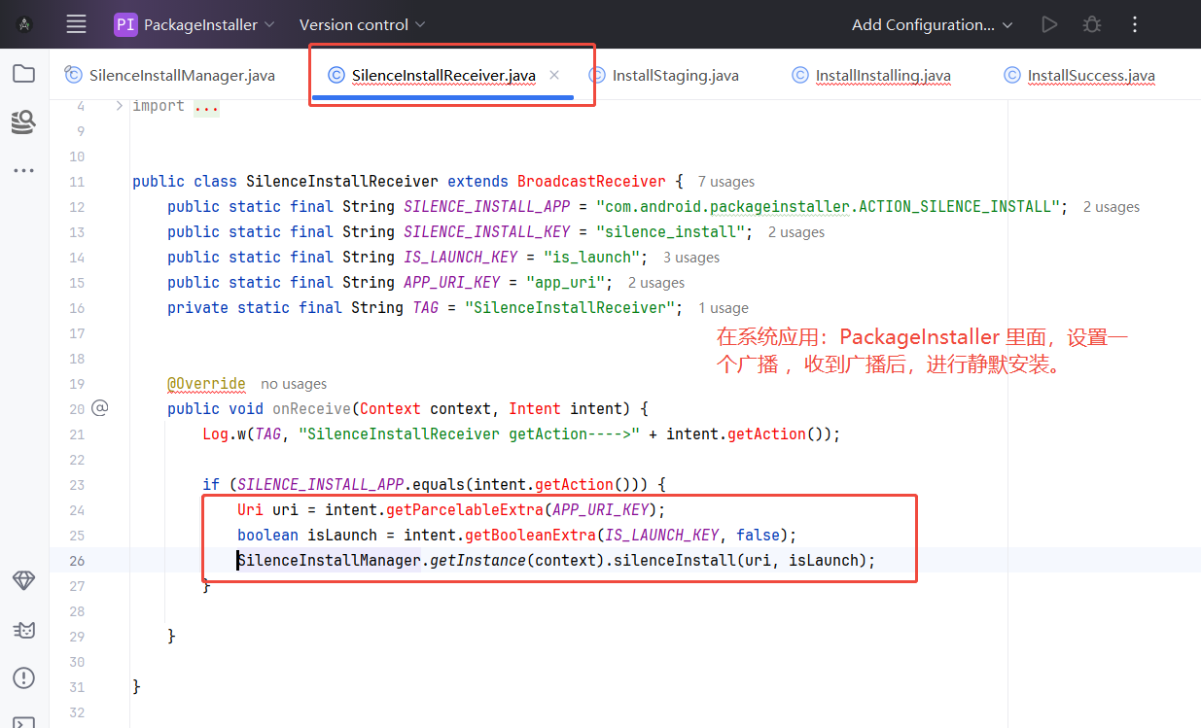Open the Resource Manager tool window

click(24, 122)
